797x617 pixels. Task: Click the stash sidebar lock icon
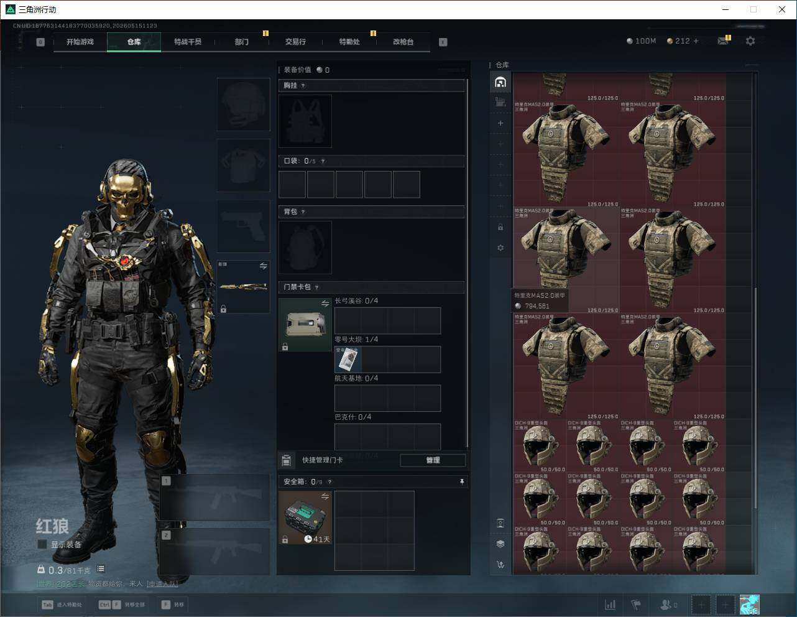pos(500,227)
